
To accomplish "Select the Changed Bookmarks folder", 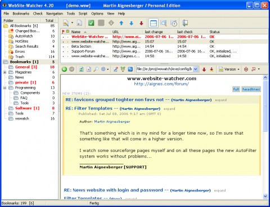I will 27,31.
